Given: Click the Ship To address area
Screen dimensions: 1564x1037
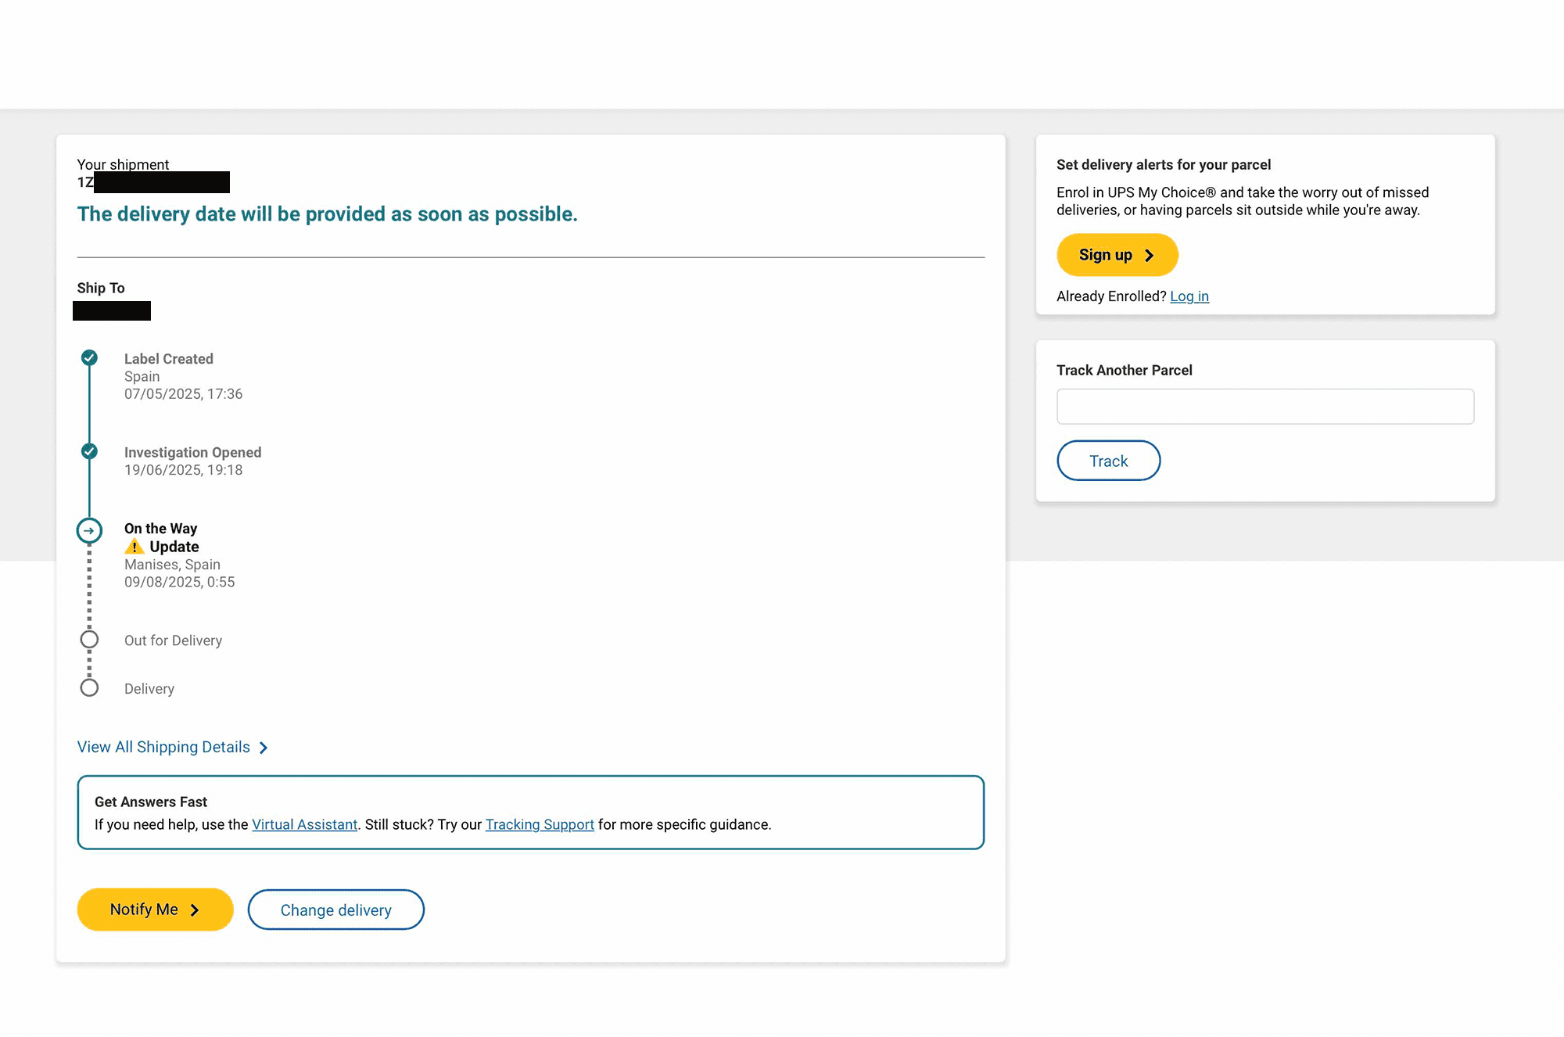Looking at the screenshot, I should click(x=112, y=311).
